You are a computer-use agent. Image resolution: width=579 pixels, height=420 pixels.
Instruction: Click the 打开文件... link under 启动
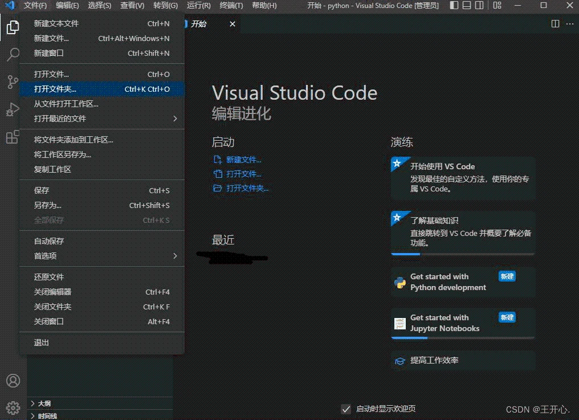(x=244, y=174)
